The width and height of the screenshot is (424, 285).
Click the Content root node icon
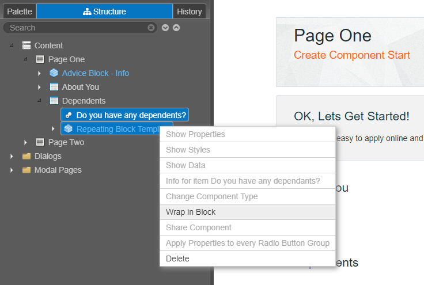point(26,45)
